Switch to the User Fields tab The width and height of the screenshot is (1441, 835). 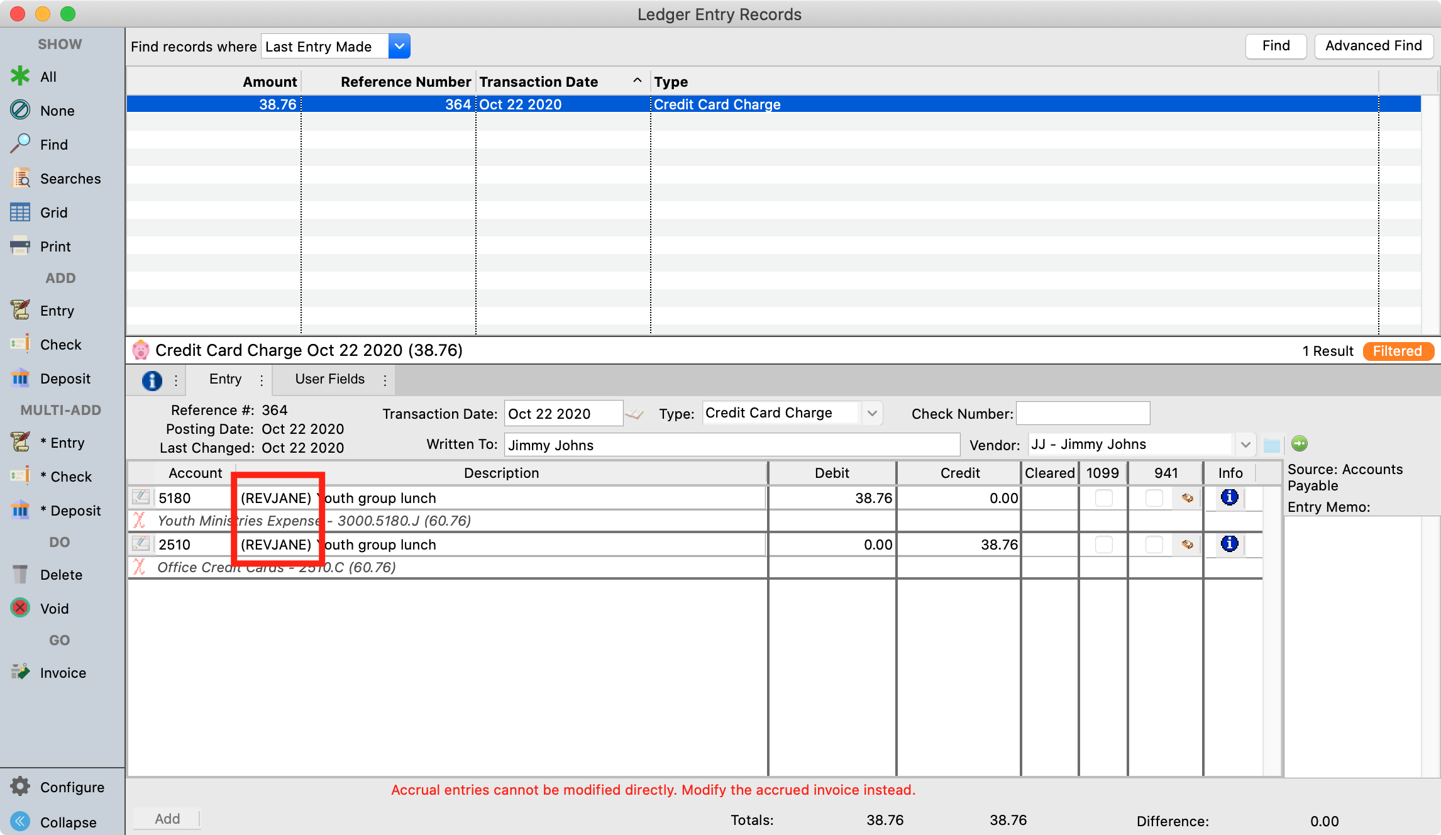pos(329,379)
